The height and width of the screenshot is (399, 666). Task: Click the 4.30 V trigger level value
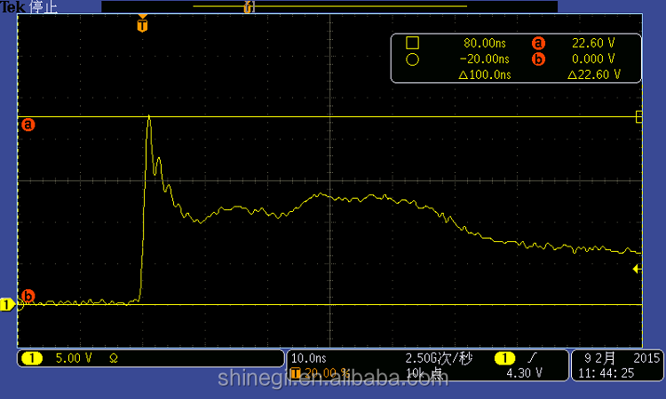coord(524,373)
